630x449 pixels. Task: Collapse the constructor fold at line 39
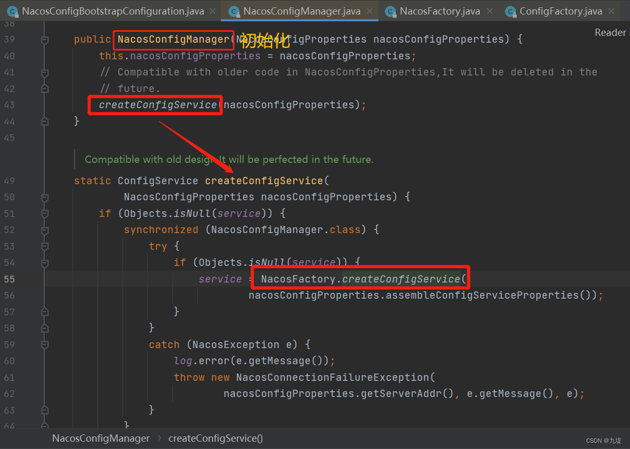(x=45, y=40)
